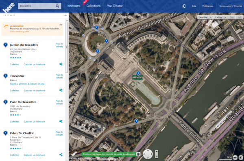This screenshot has width=244, height=161.
Task: Share Place Du Trocadéro
Action: 61,121
